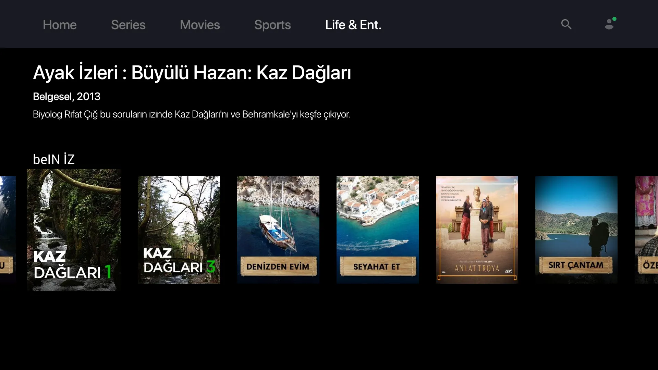Click the beIN İZ section label
Viewport: 658px width, 370px height.
(x=54, y=159)
